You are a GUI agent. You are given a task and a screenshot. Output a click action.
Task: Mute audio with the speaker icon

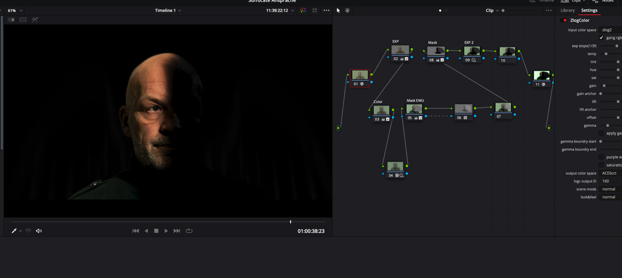coord(39,231)
